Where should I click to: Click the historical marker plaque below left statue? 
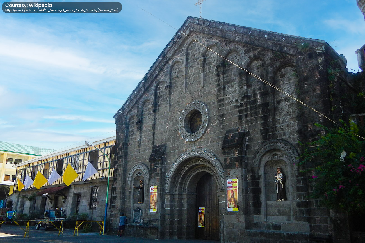[x=137, y=216]
